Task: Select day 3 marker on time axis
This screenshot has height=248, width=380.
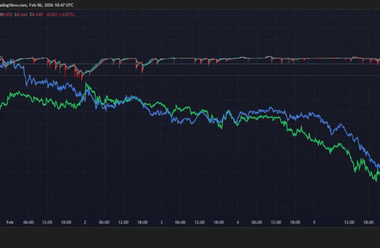Action: (x=161, y=222)
